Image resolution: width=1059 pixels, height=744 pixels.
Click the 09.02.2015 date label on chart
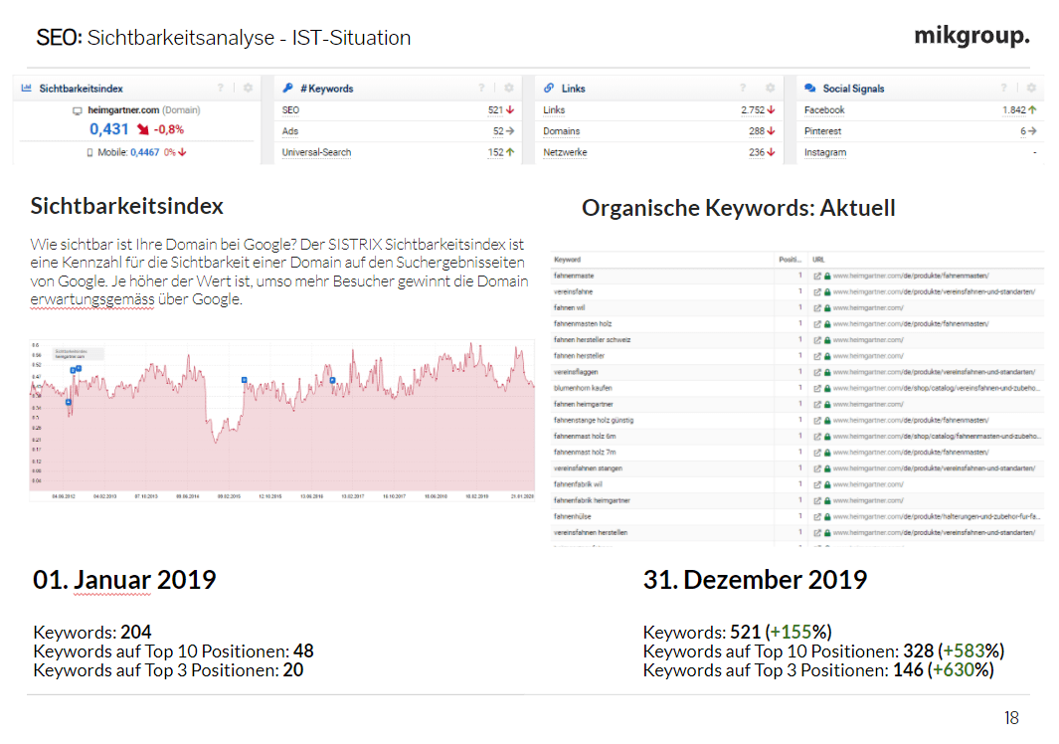tap(229, 496)
